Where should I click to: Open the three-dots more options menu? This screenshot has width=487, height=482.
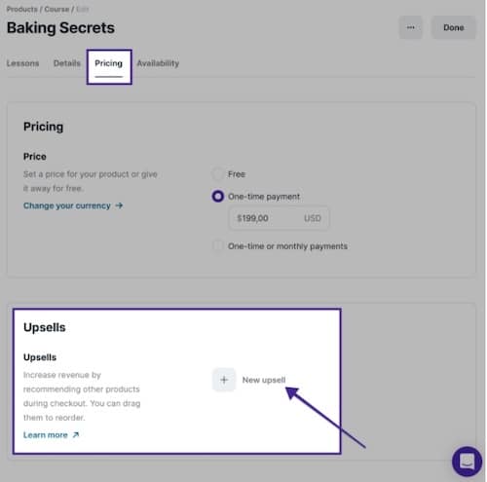(x=410, y=27)
